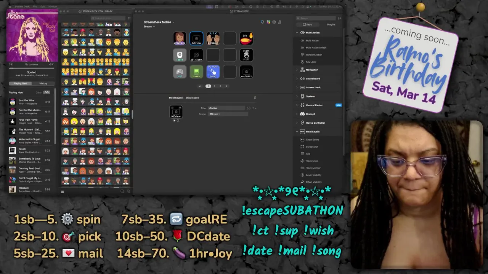Toggle the title alignment link icon
The image size is (488, 274).
(x=249, y=108)
